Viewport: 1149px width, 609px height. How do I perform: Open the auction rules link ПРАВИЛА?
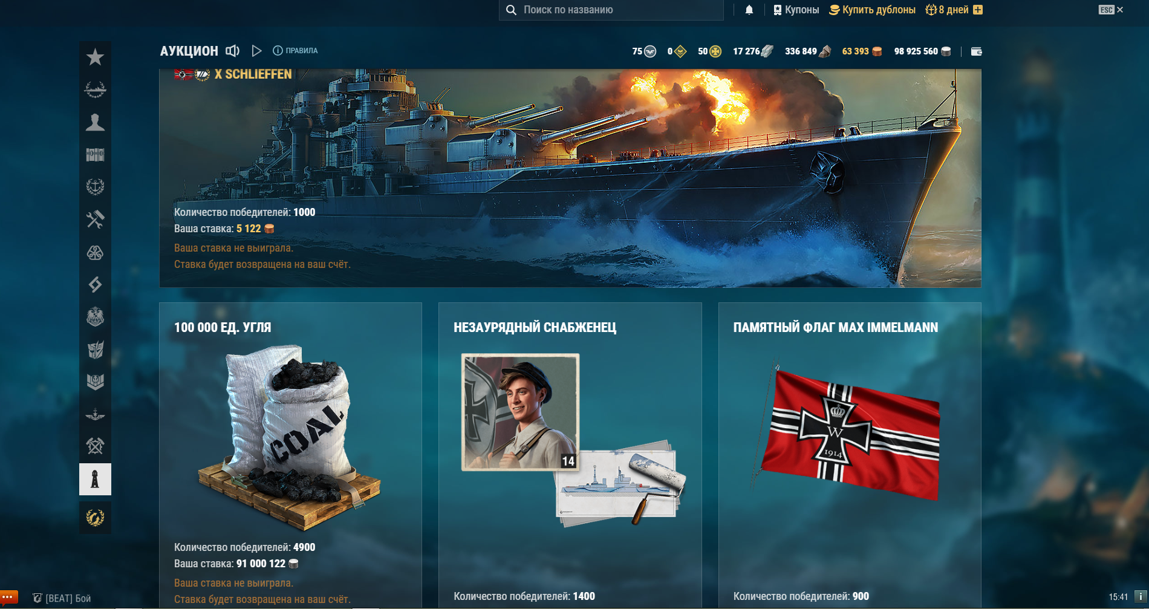(295, 51)
